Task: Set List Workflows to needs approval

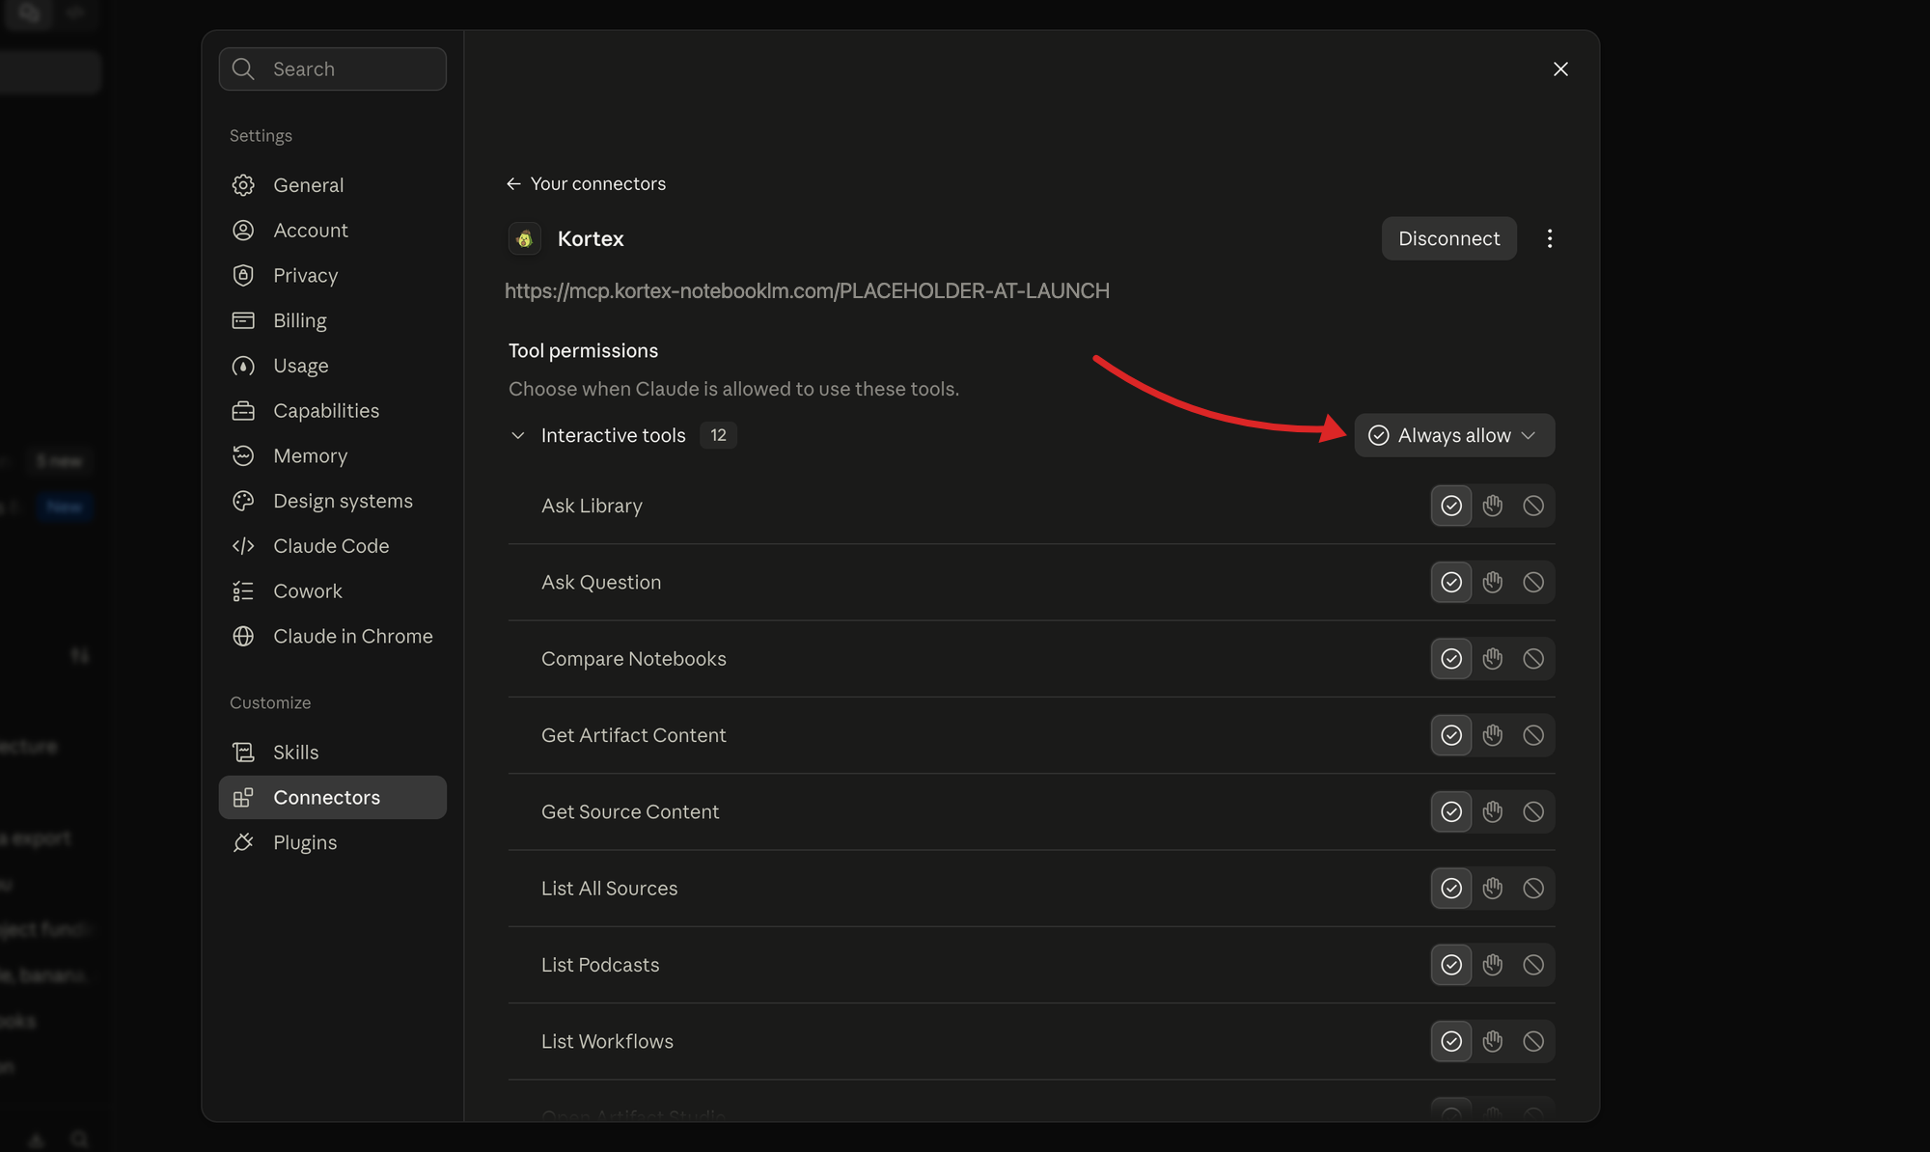Action: [x=1493, y=1041]
